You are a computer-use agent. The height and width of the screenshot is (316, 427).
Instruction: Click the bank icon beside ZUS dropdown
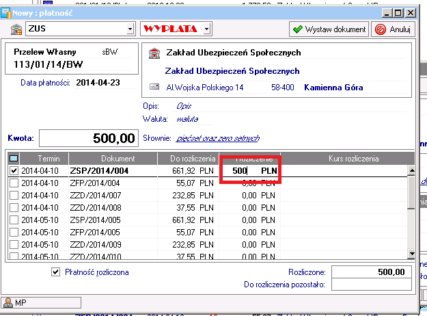pos(16,29)
